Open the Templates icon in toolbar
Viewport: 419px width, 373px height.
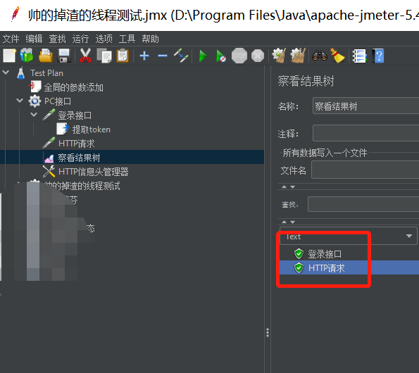27,56
